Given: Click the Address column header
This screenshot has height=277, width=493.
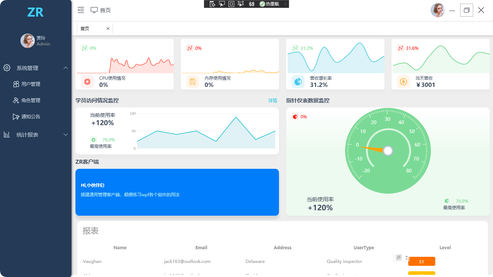Looking at the screenshot, I should (x=283, y=247).
